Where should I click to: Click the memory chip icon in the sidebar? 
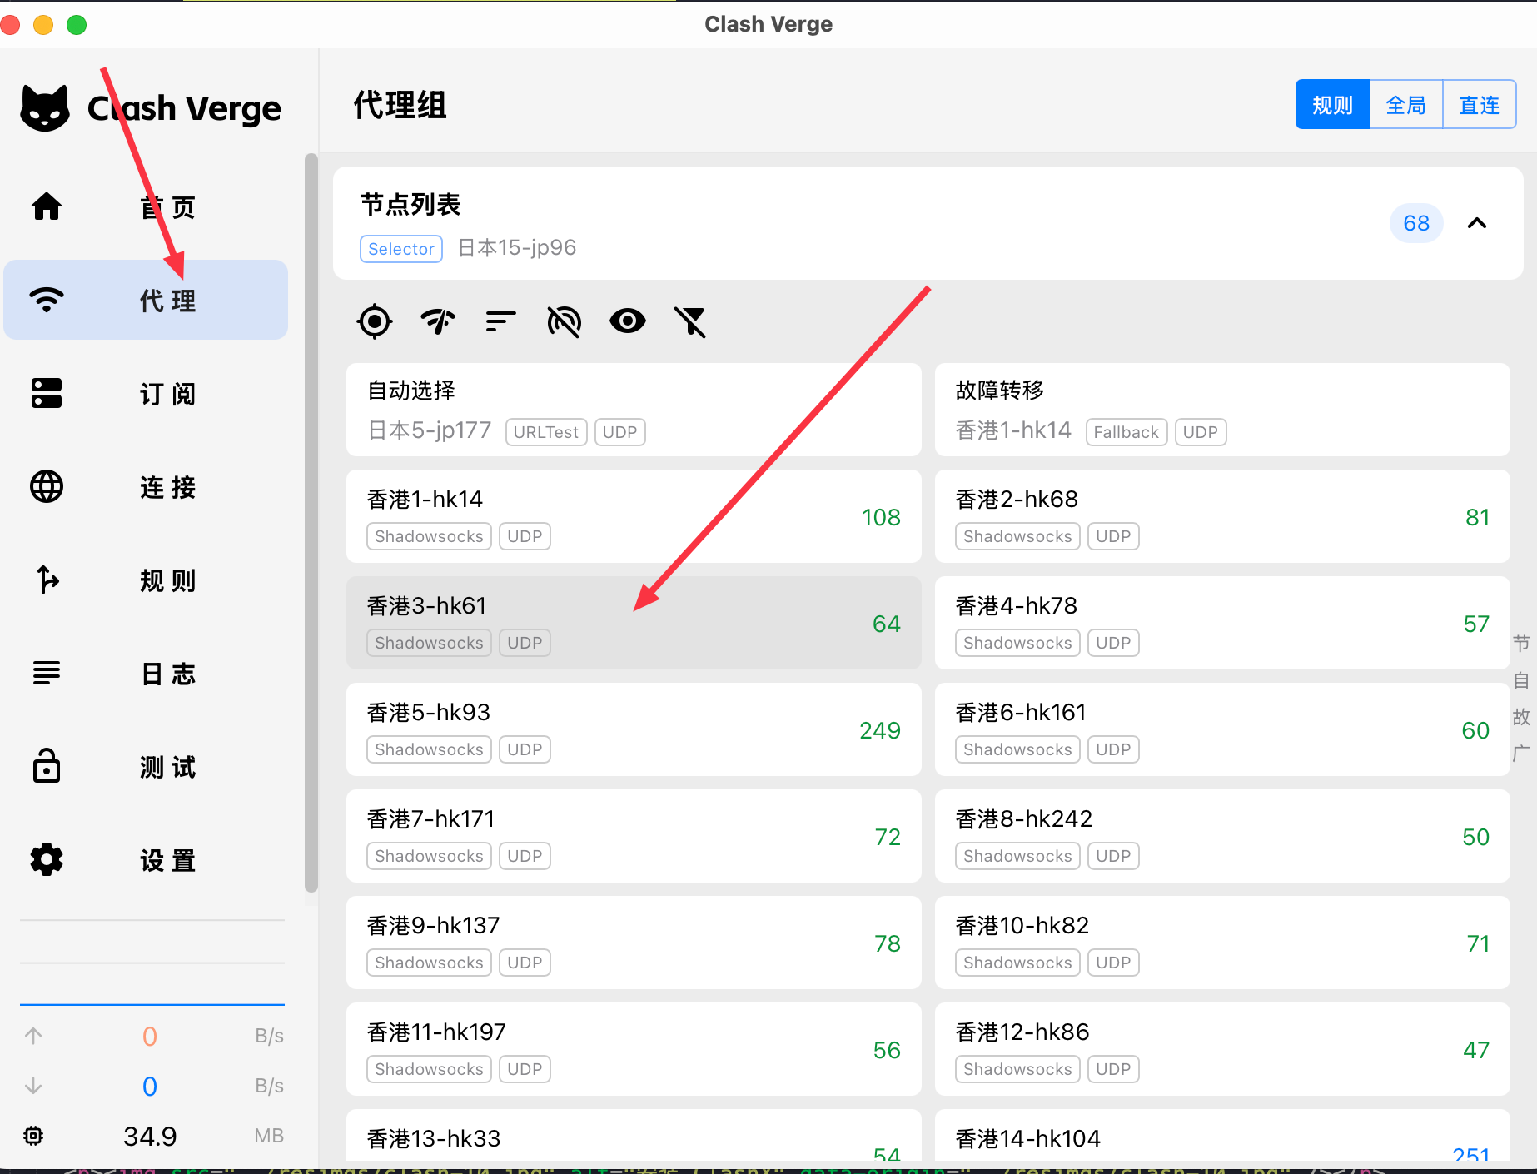coord(33,1136)
